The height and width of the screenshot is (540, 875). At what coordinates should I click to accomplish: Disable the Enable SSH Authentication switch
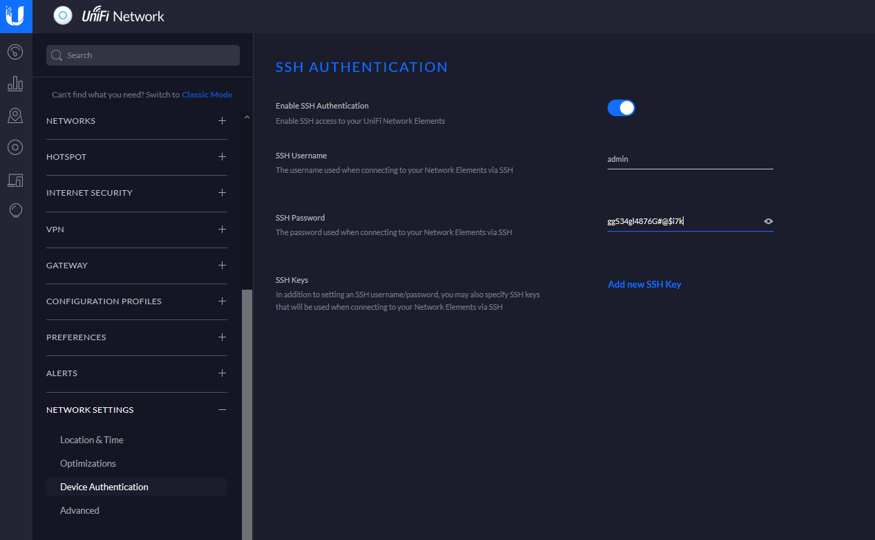pos(621,108)
